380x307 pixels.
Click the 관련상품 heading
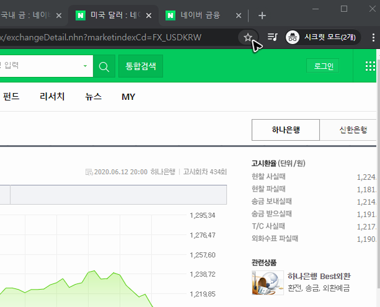264,262
